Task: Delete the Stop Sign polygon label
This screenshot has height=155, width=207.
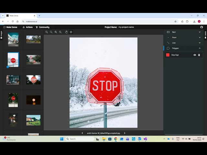Action: tap(199, 55)
